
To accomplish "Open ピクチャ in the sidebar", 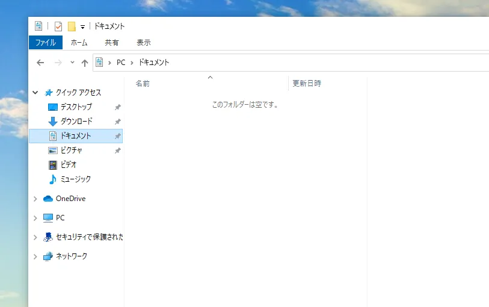I will (x=71, y=150).
